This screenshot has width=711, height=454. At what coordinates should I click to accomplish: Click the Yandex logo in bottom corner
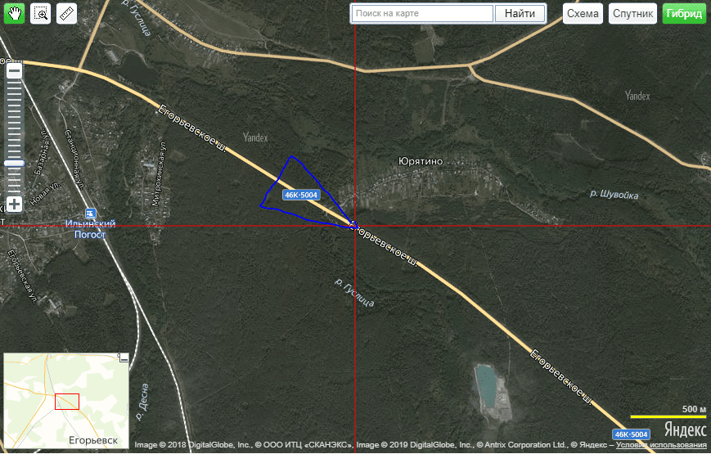point(685,429)
